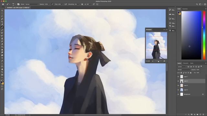The width and height of the screenshot is (207, 116).
Task: Switch to the Swatches tab
Action: (185, 9)
